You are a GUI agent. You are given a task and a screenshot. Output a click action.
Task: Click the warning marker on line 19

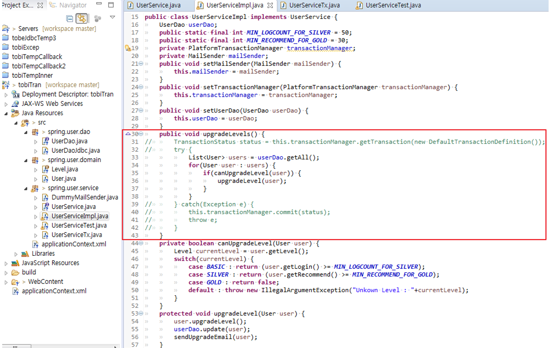tap(128, 48)
